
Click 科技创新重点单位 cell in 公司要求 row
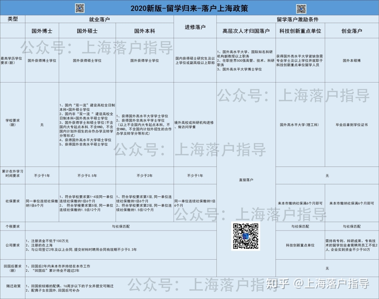click(300, 245)
